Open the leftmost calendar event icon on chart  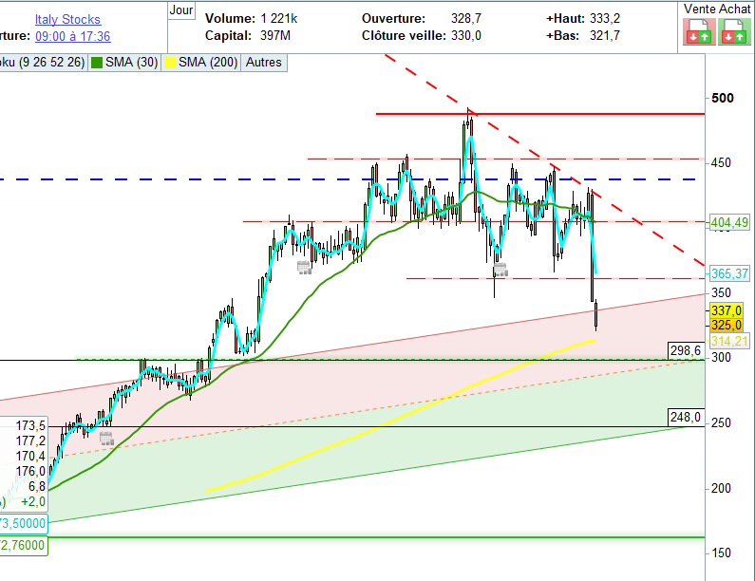[106, 438]
